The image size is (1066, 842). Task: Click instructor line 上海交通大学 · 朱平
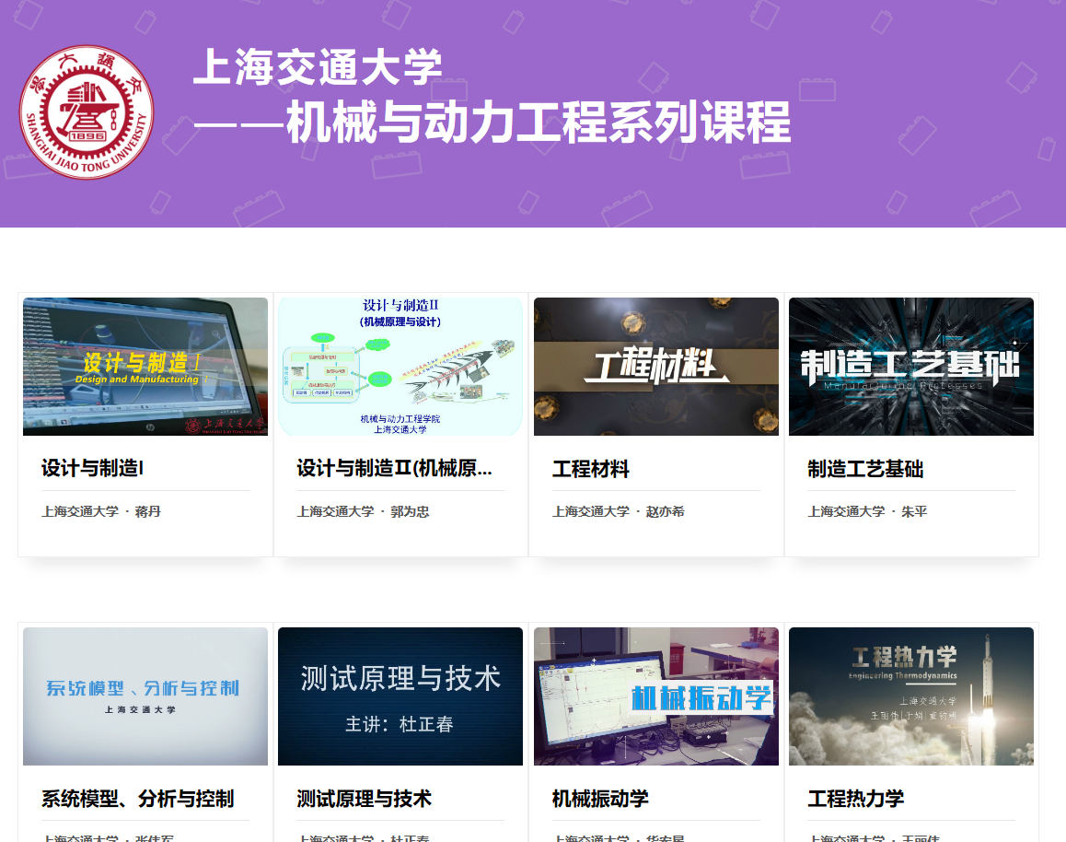[x=867, y=511]
